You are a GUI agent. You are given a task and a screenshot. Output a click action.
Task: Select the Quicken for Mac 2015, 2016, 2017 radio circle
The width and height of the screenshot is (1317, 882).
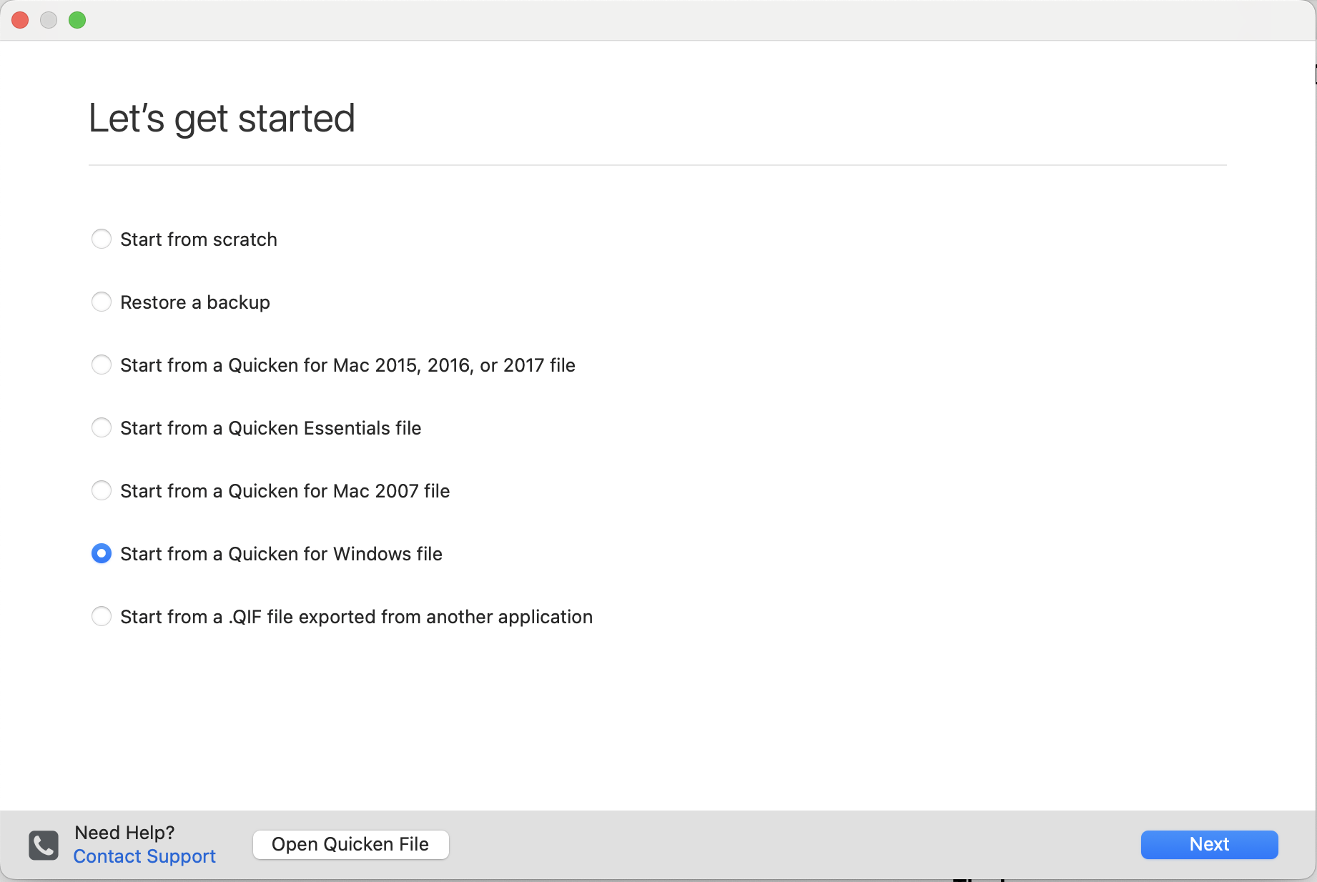coord(102,365)
